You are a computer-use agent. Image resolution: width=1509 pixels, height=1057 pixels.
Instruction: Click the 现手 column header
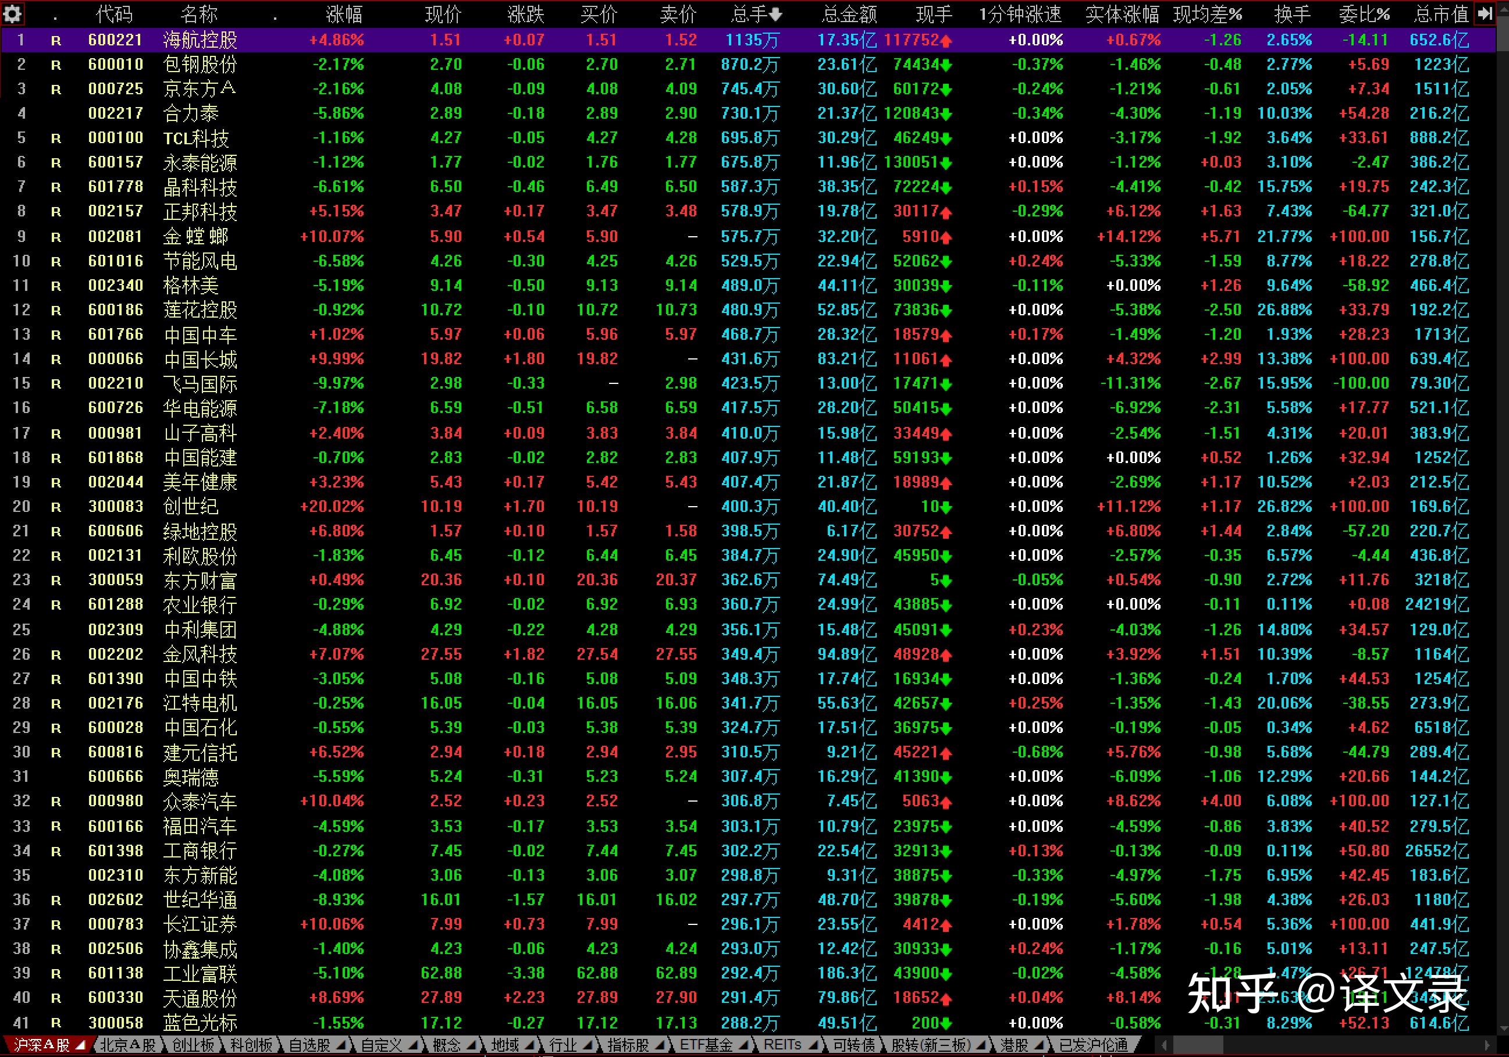(934, 14)
